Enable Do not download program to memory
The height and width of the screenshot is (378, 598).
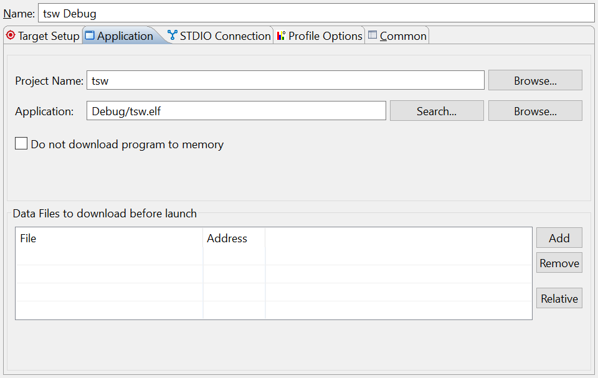coord(21,144)
